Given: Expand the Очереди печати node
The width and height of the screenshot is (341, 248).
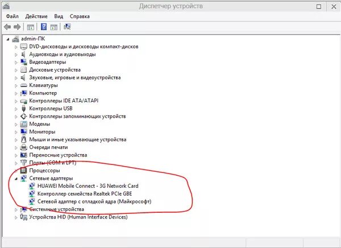Looking at the screenshot, I should (x=16, y=148).
